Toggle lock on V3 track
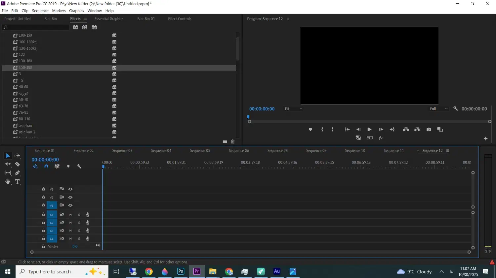This screenshot has height=278, width=496. pyautogui.click(x=43, y=189)
